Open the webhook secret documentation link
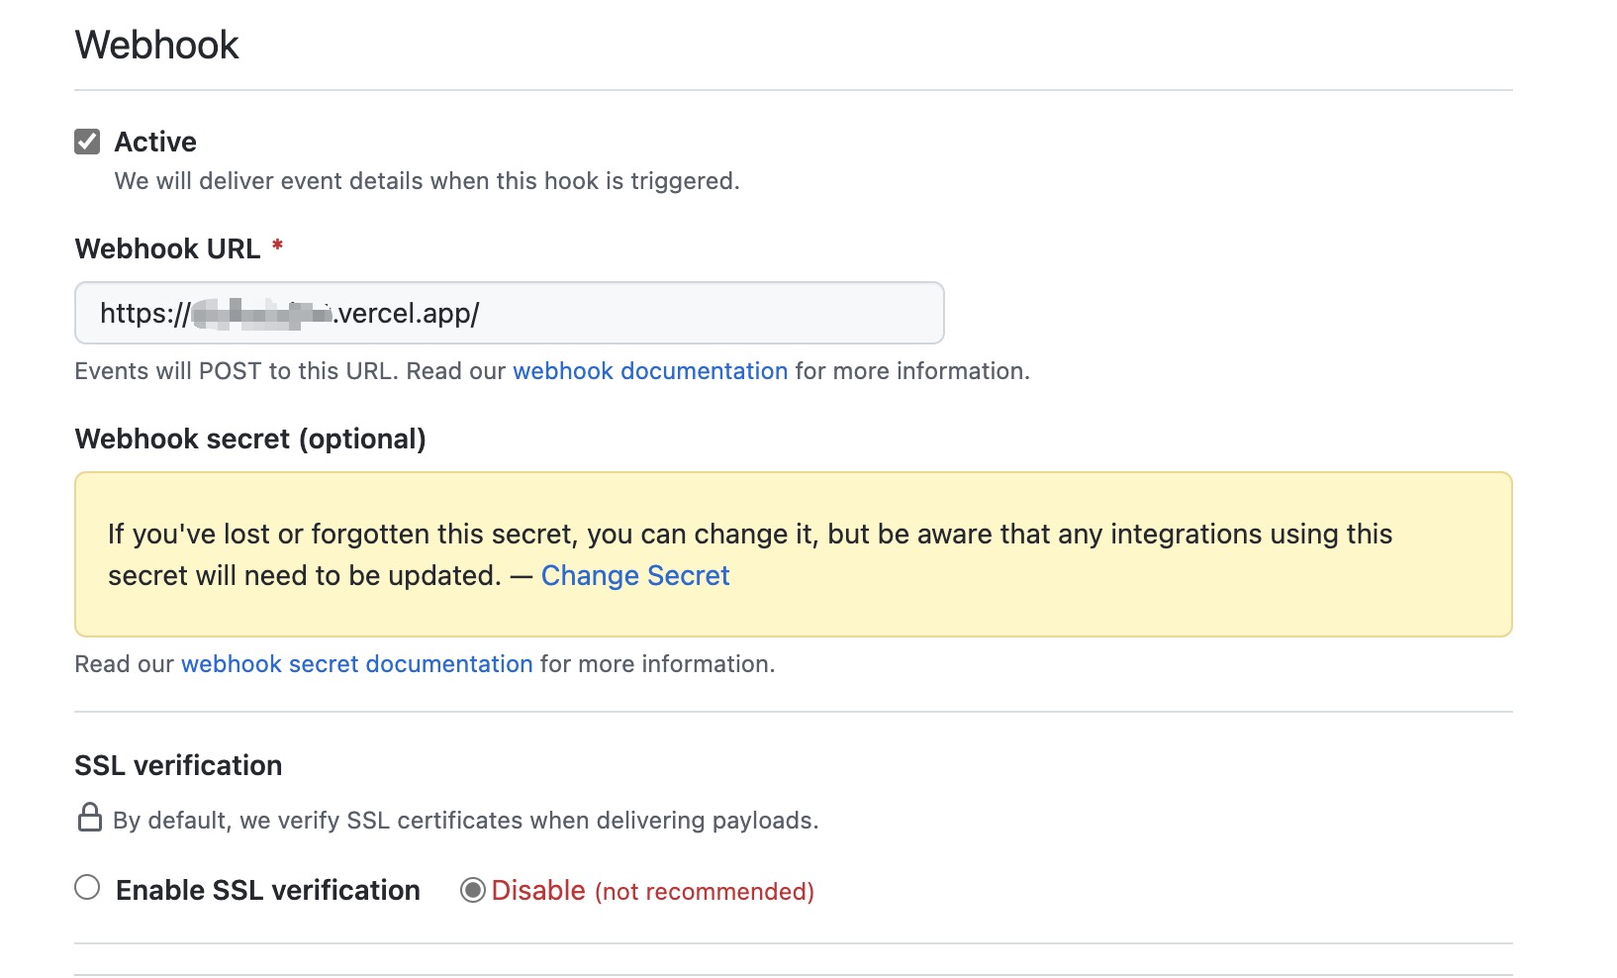Screen dimensions: 1617x978 click(x=356, y=664)
